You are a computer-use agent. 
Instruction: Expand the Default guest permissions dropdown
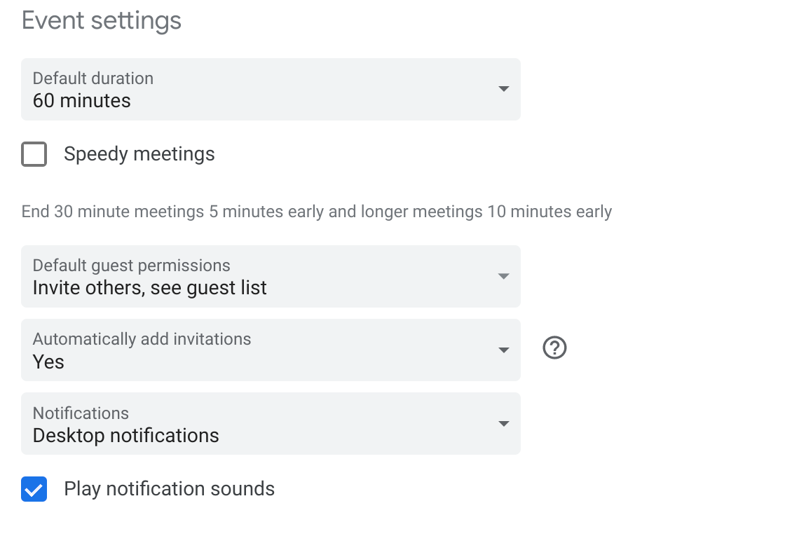click(271, 276)
